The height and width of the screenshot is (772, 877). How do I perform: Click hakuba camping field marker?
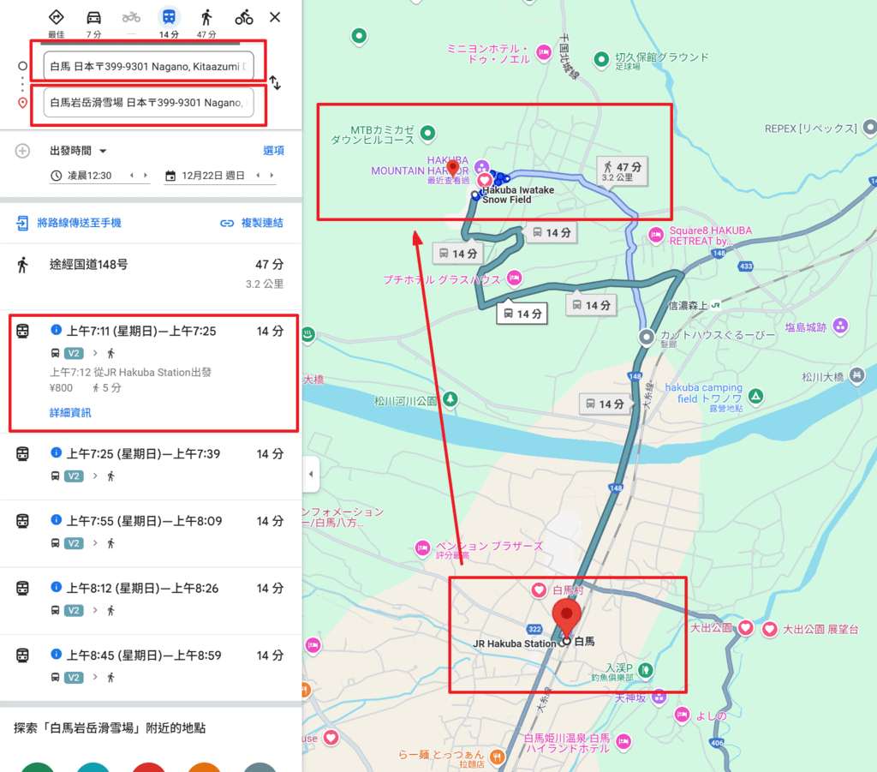click(756, 396)
